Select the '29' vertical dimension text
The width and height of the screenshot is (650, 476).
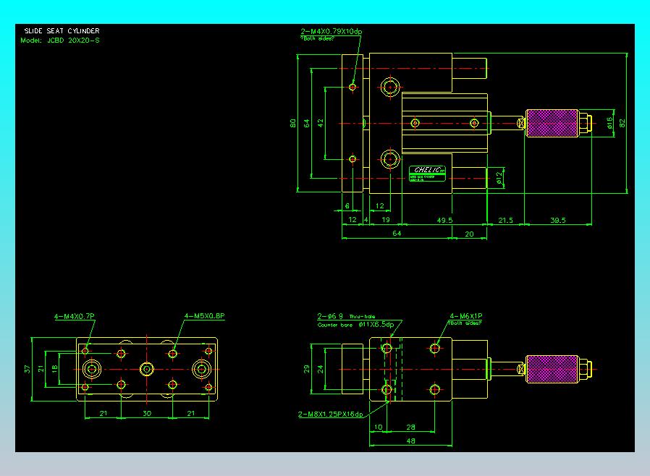[x=307, y=369]
